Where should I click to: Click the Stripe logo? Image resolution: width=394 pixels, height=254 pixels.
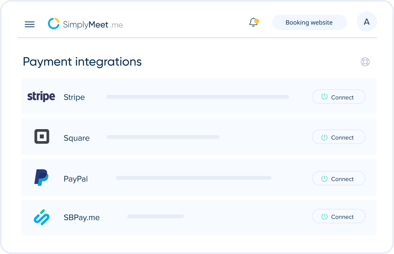point(41,96)
